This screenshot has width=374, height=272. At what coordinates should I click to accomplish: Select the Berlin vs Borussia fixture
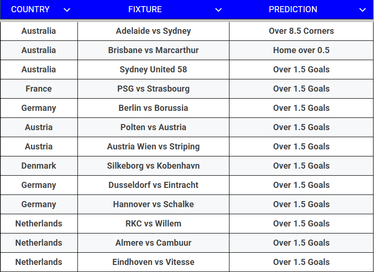click(153, 108)
